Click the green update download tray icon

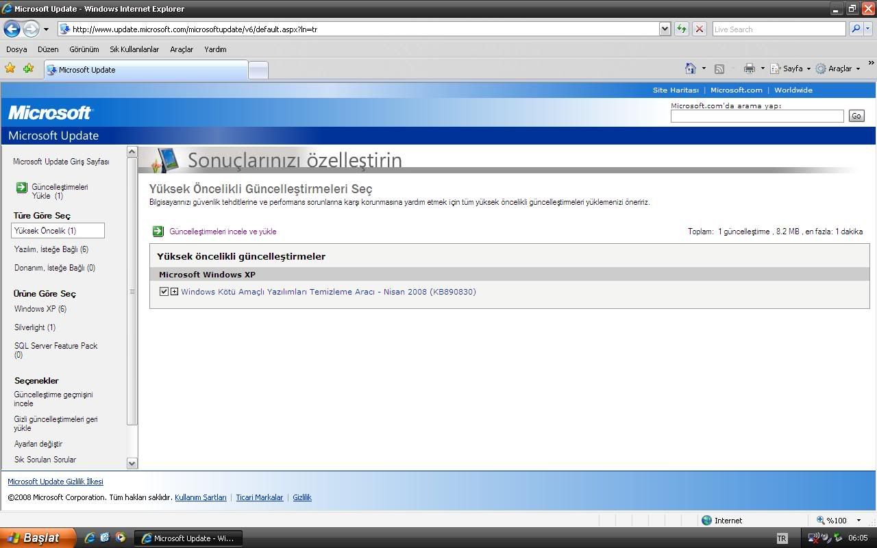(837, 538)
